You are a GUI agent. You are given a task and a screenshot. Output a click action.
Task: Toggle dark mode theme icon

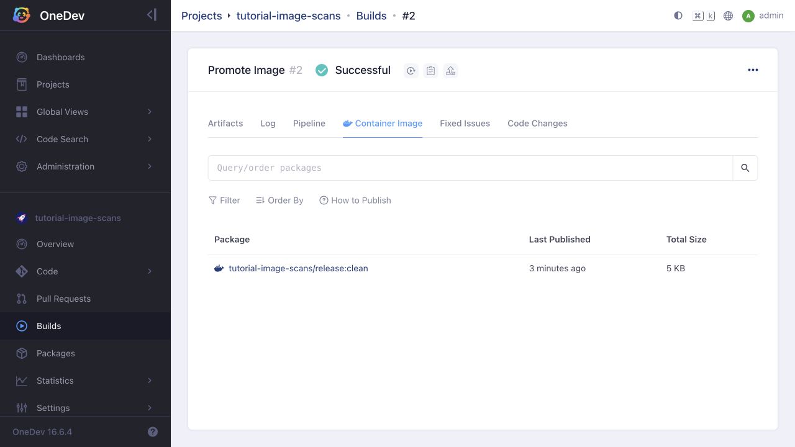click(x=678, y=16)
